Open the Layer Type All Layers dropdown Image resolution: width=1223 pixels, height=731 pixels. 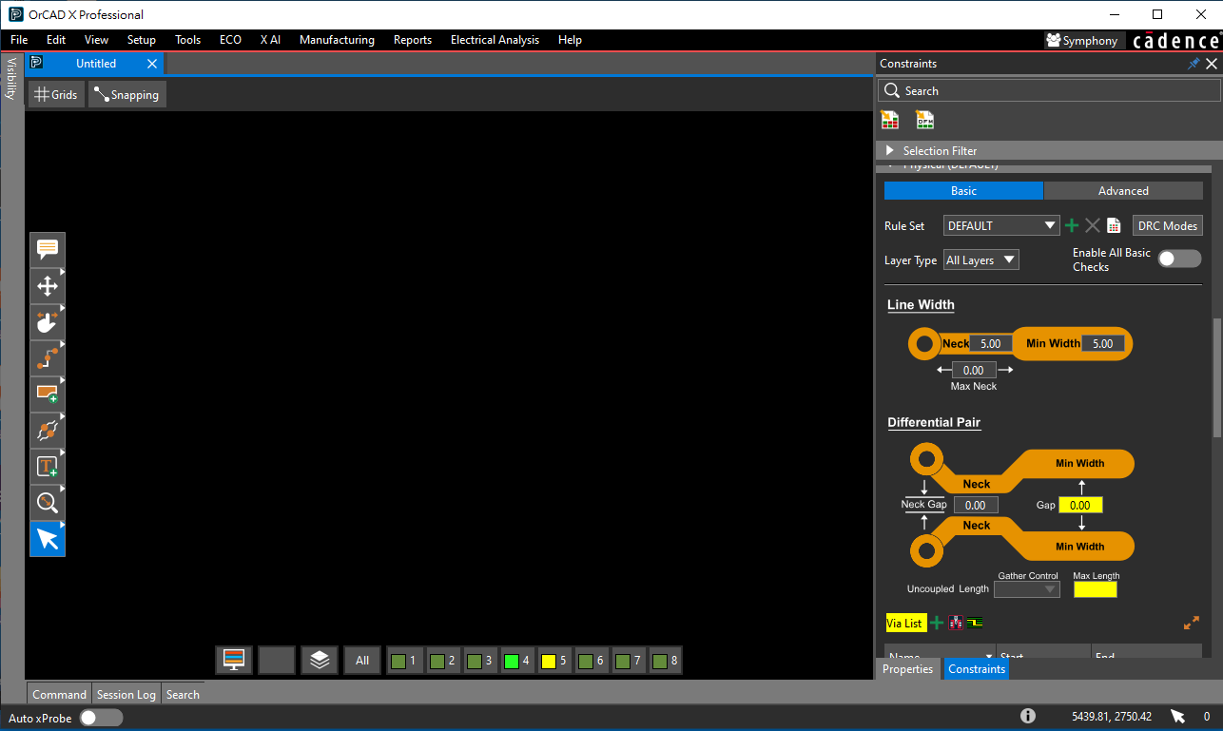pos(980,260)
